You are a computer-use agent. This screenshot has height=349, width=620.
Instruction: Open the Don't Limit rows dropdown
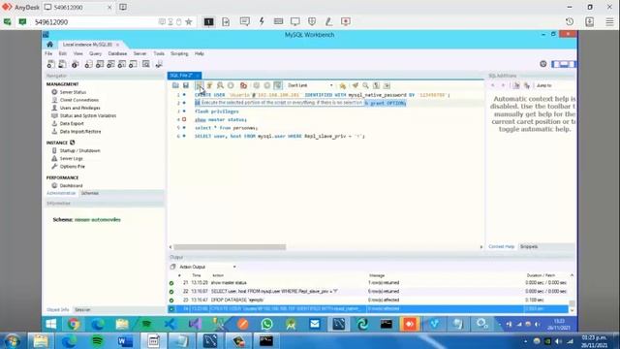click(x=310, y=85)
